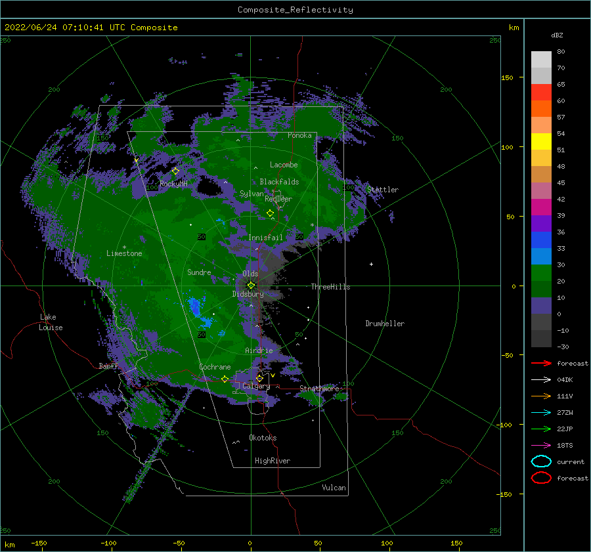
Task: Pick the yellow swatch between 54 and 51
Action: pyautogui.click(x=541, y=141)
